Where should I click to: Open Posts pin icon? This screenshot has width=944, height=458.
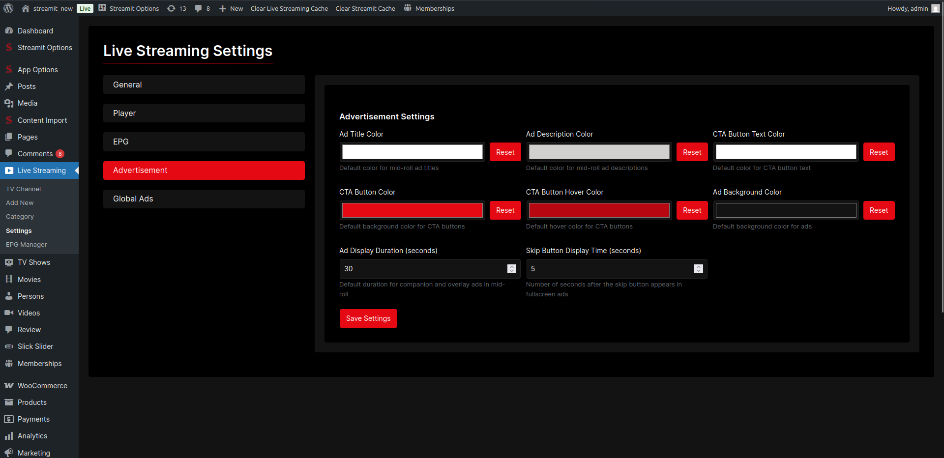(9, 86)
